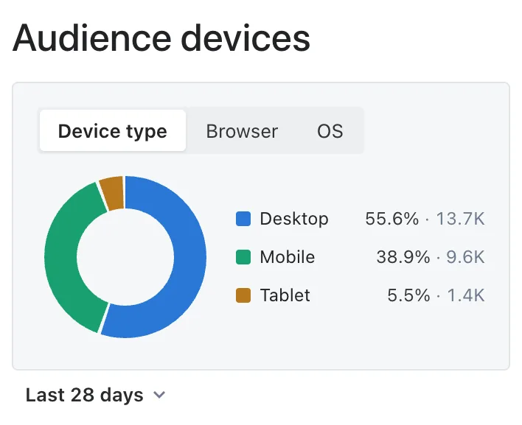Click the 13.7K Desktop count
Viewport: 522px width, 425px height.
460,219
